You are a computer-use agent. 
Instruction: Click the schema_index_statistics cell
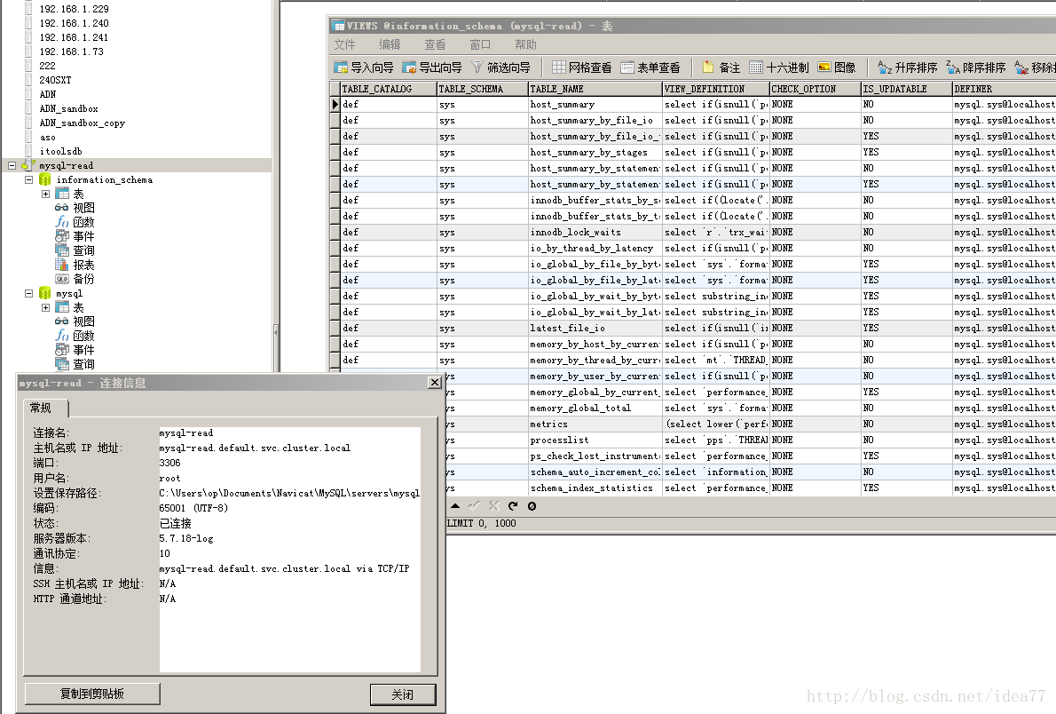pos(595,488)
